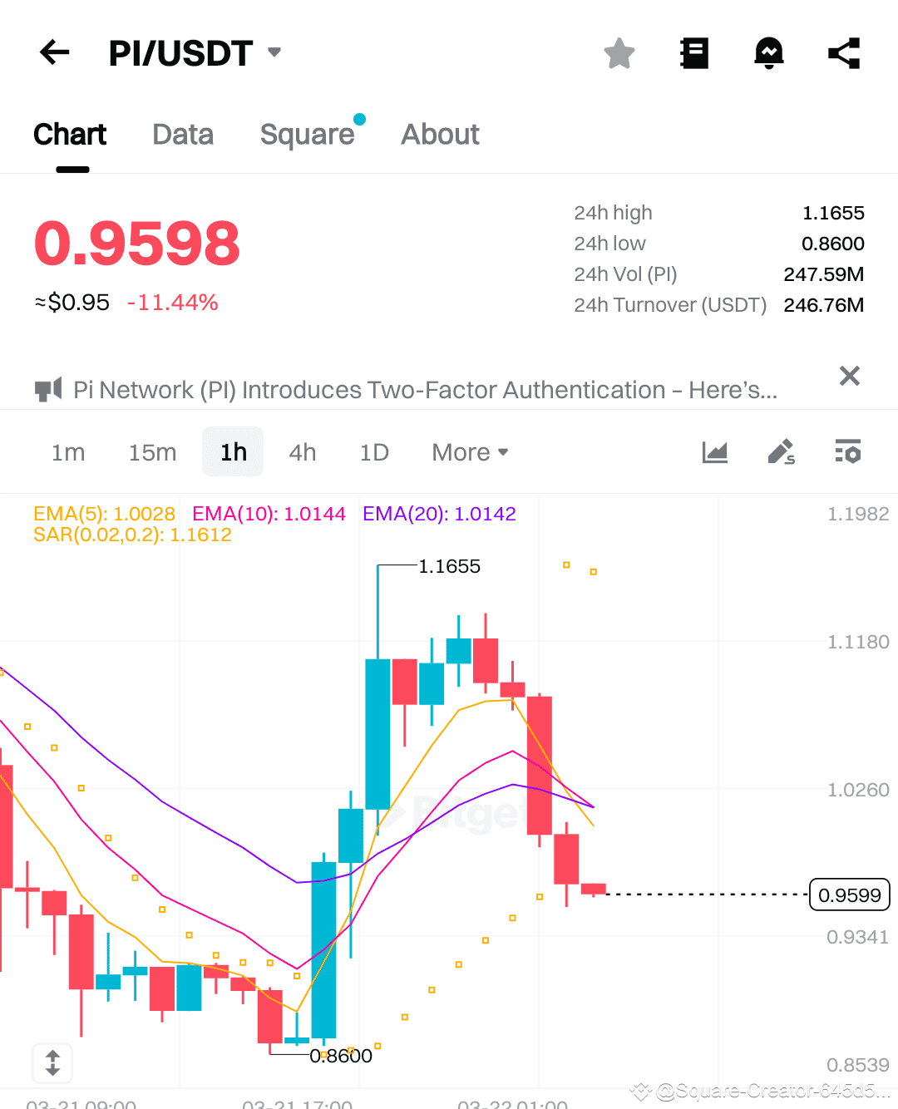Share the PI/USDT chart
The width and height of the screenshot is (898, 1109).
(843, 52)
